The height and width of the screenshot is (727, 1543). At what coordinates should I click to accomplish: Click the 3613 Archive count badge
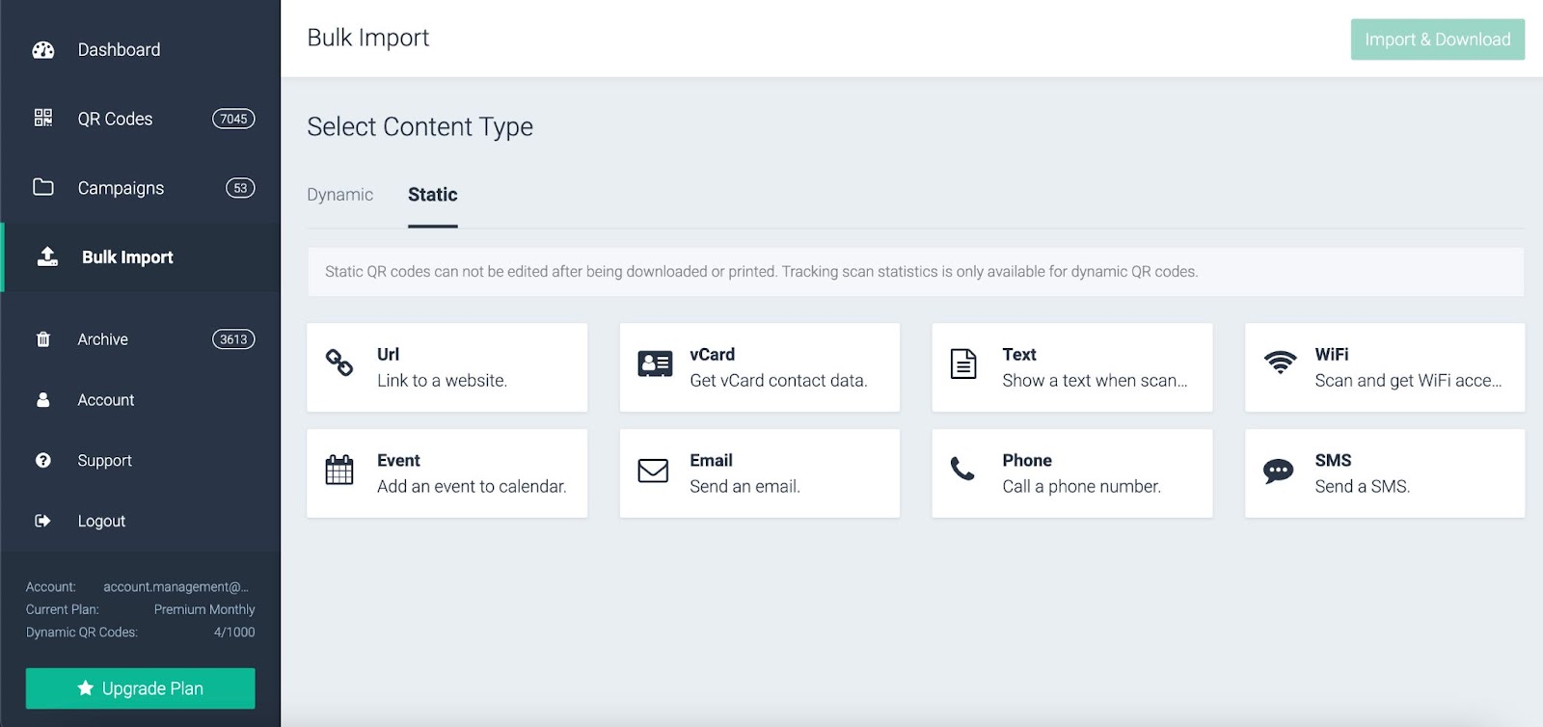tap(233, 339)
